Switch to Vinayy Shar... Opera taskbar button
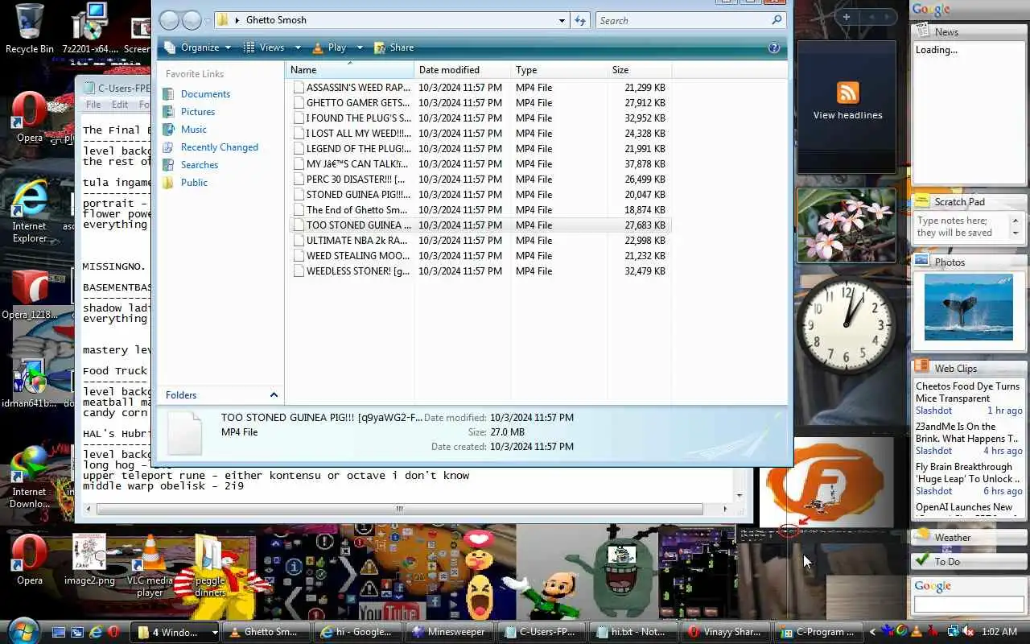This screenshot has width=1030, height=644. coord(725,632)
